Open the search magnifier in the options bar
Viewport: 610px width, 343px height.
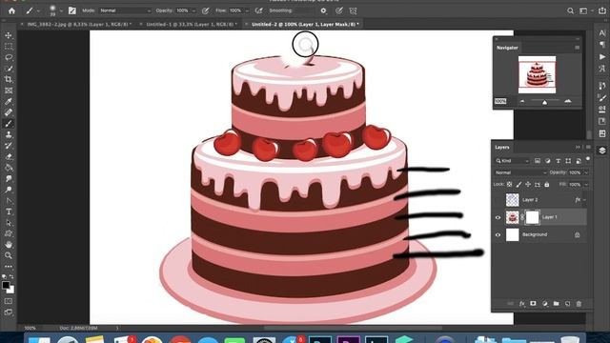click(570, 10)
